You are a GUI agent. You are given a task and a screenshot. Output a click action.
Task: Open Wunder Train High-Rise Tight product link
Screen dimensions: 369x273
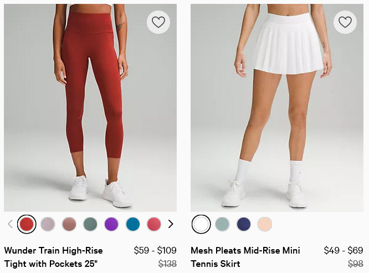[x=53, y=257]
